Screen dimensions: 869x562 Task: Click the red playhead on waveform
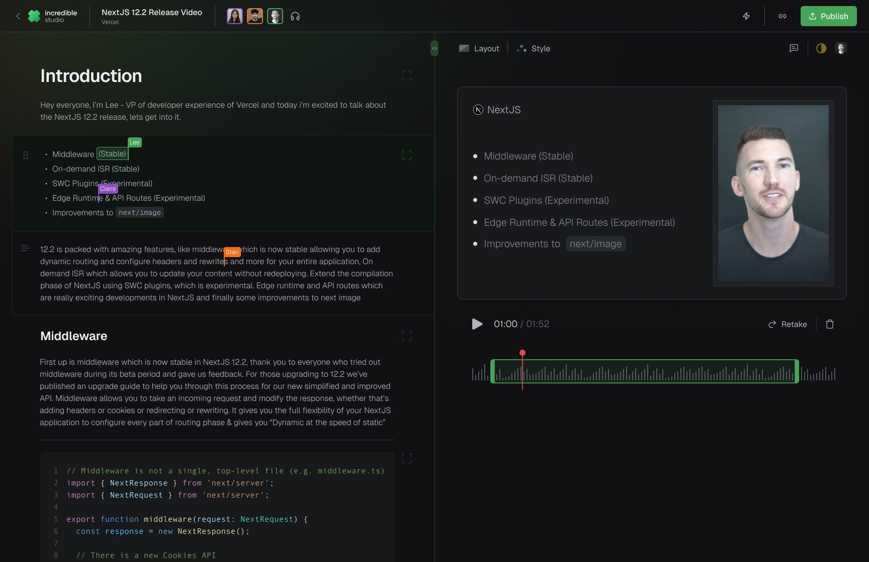[523, 353]
